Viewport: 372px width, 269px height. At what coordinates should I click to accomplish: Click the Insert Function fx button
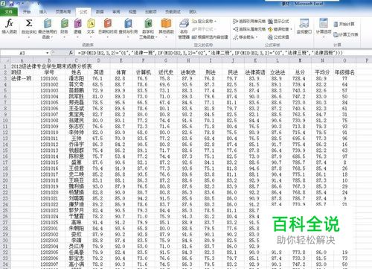pyautogui.click(x=9, y=26)
